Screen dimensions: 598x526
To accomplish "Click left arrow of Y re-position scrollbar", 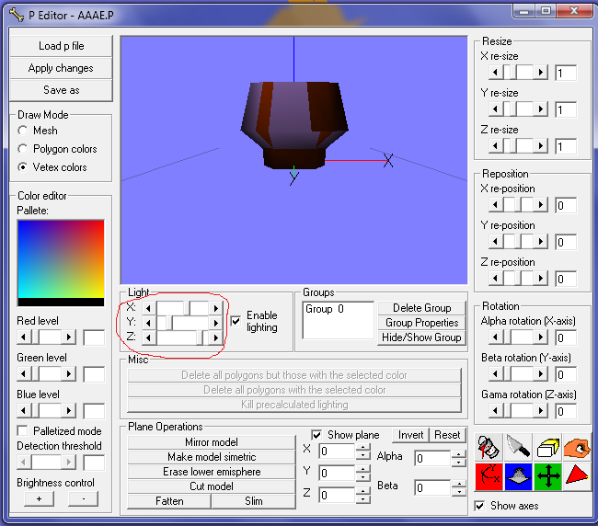I will [x=496, y=241].
